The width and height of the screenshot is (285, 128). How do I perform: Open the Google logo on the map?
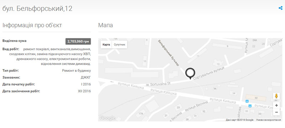[107, 118]
